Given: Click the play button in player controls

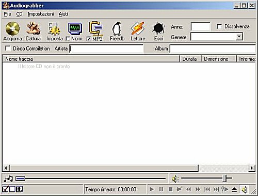Looking at the screenshot, I should pos(152,189).
